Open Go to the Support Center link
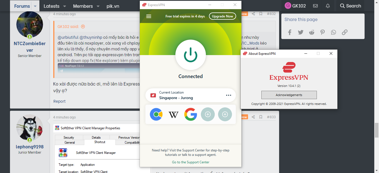This screenshot has height=173, width=379. [x=191, y=162]
